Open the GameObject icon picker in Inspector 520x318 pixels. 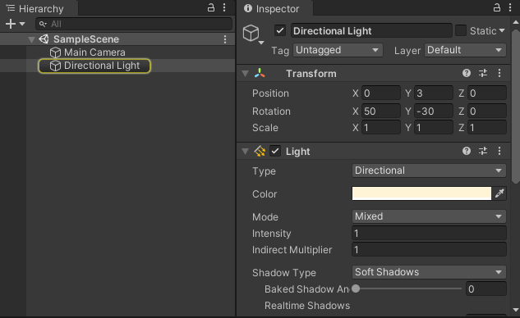253,34
